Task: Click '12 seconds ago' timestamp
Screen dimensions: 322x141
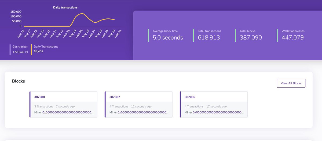Action: (141, 106)
